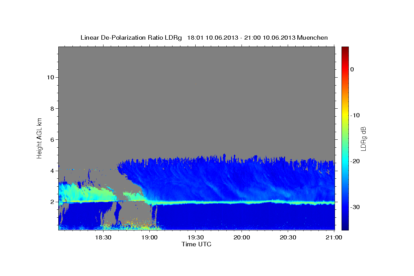Click the 20:30 time tick label
Viewport: 414px width, 276px height.
(x=287, y=238)
